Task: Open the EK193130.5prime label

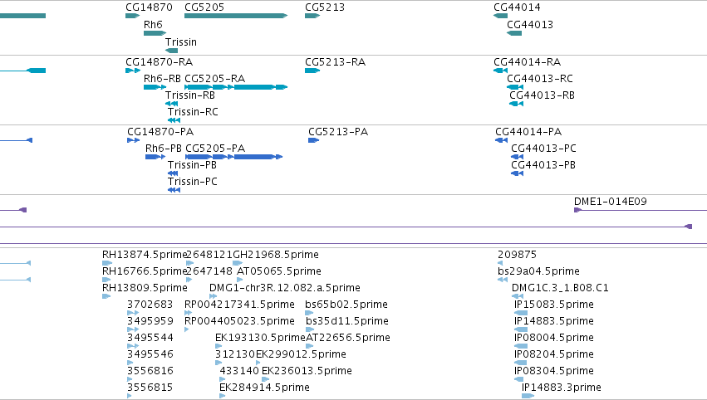Action: pyautogui.click(x=260, y=338)
